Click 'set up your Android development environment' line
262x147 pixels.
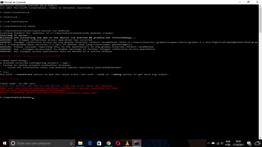(34, 90)
